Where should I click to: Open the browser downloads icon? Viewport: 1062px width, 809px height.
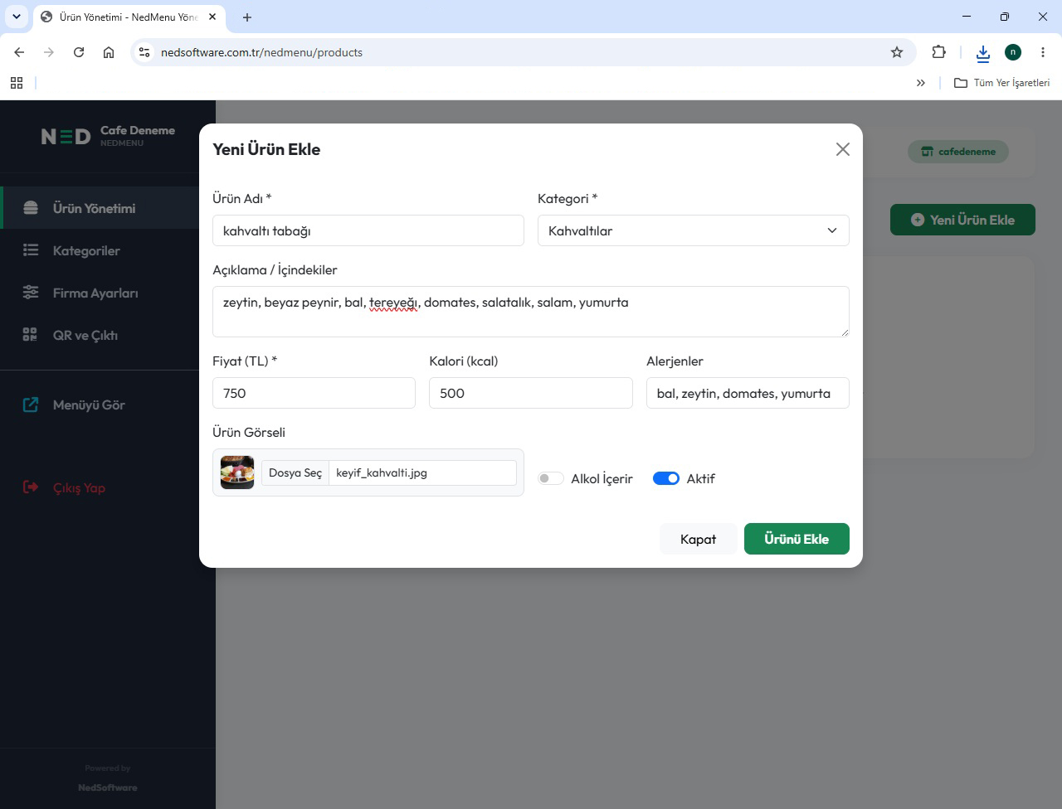tap(983, 53)
